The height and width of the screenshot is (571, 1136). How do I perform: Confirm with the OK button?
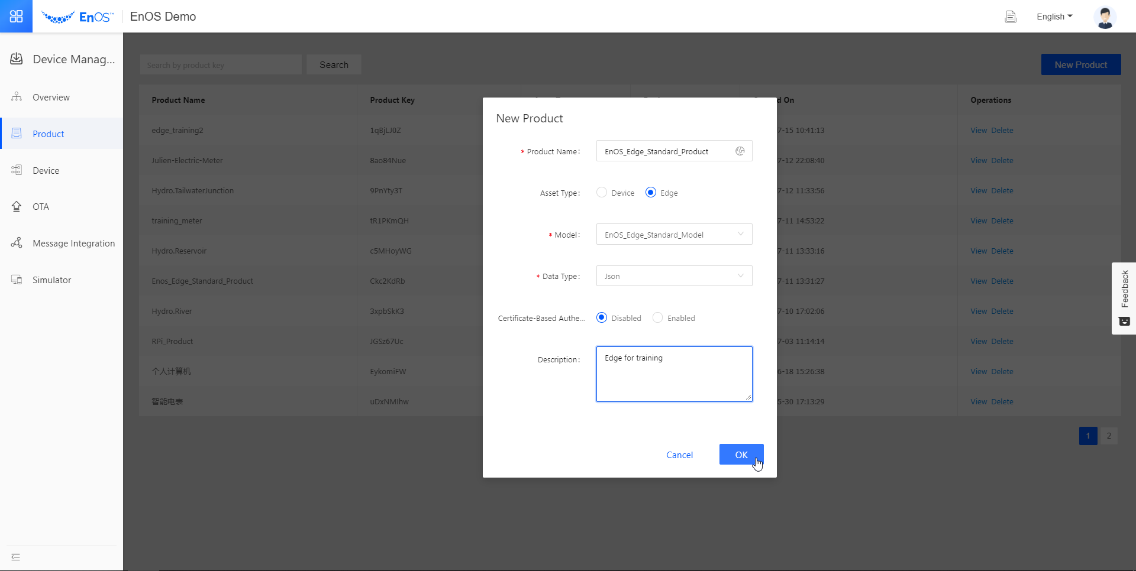pos(741,455)
